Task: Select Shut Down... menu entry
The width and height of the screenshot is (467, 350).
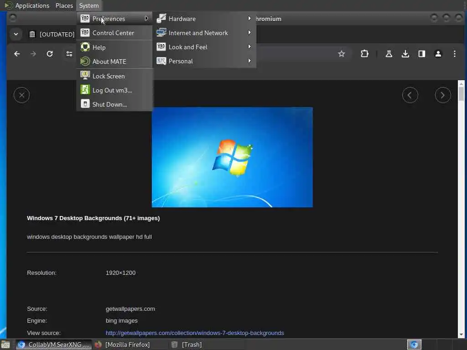Action: point(114,104)
